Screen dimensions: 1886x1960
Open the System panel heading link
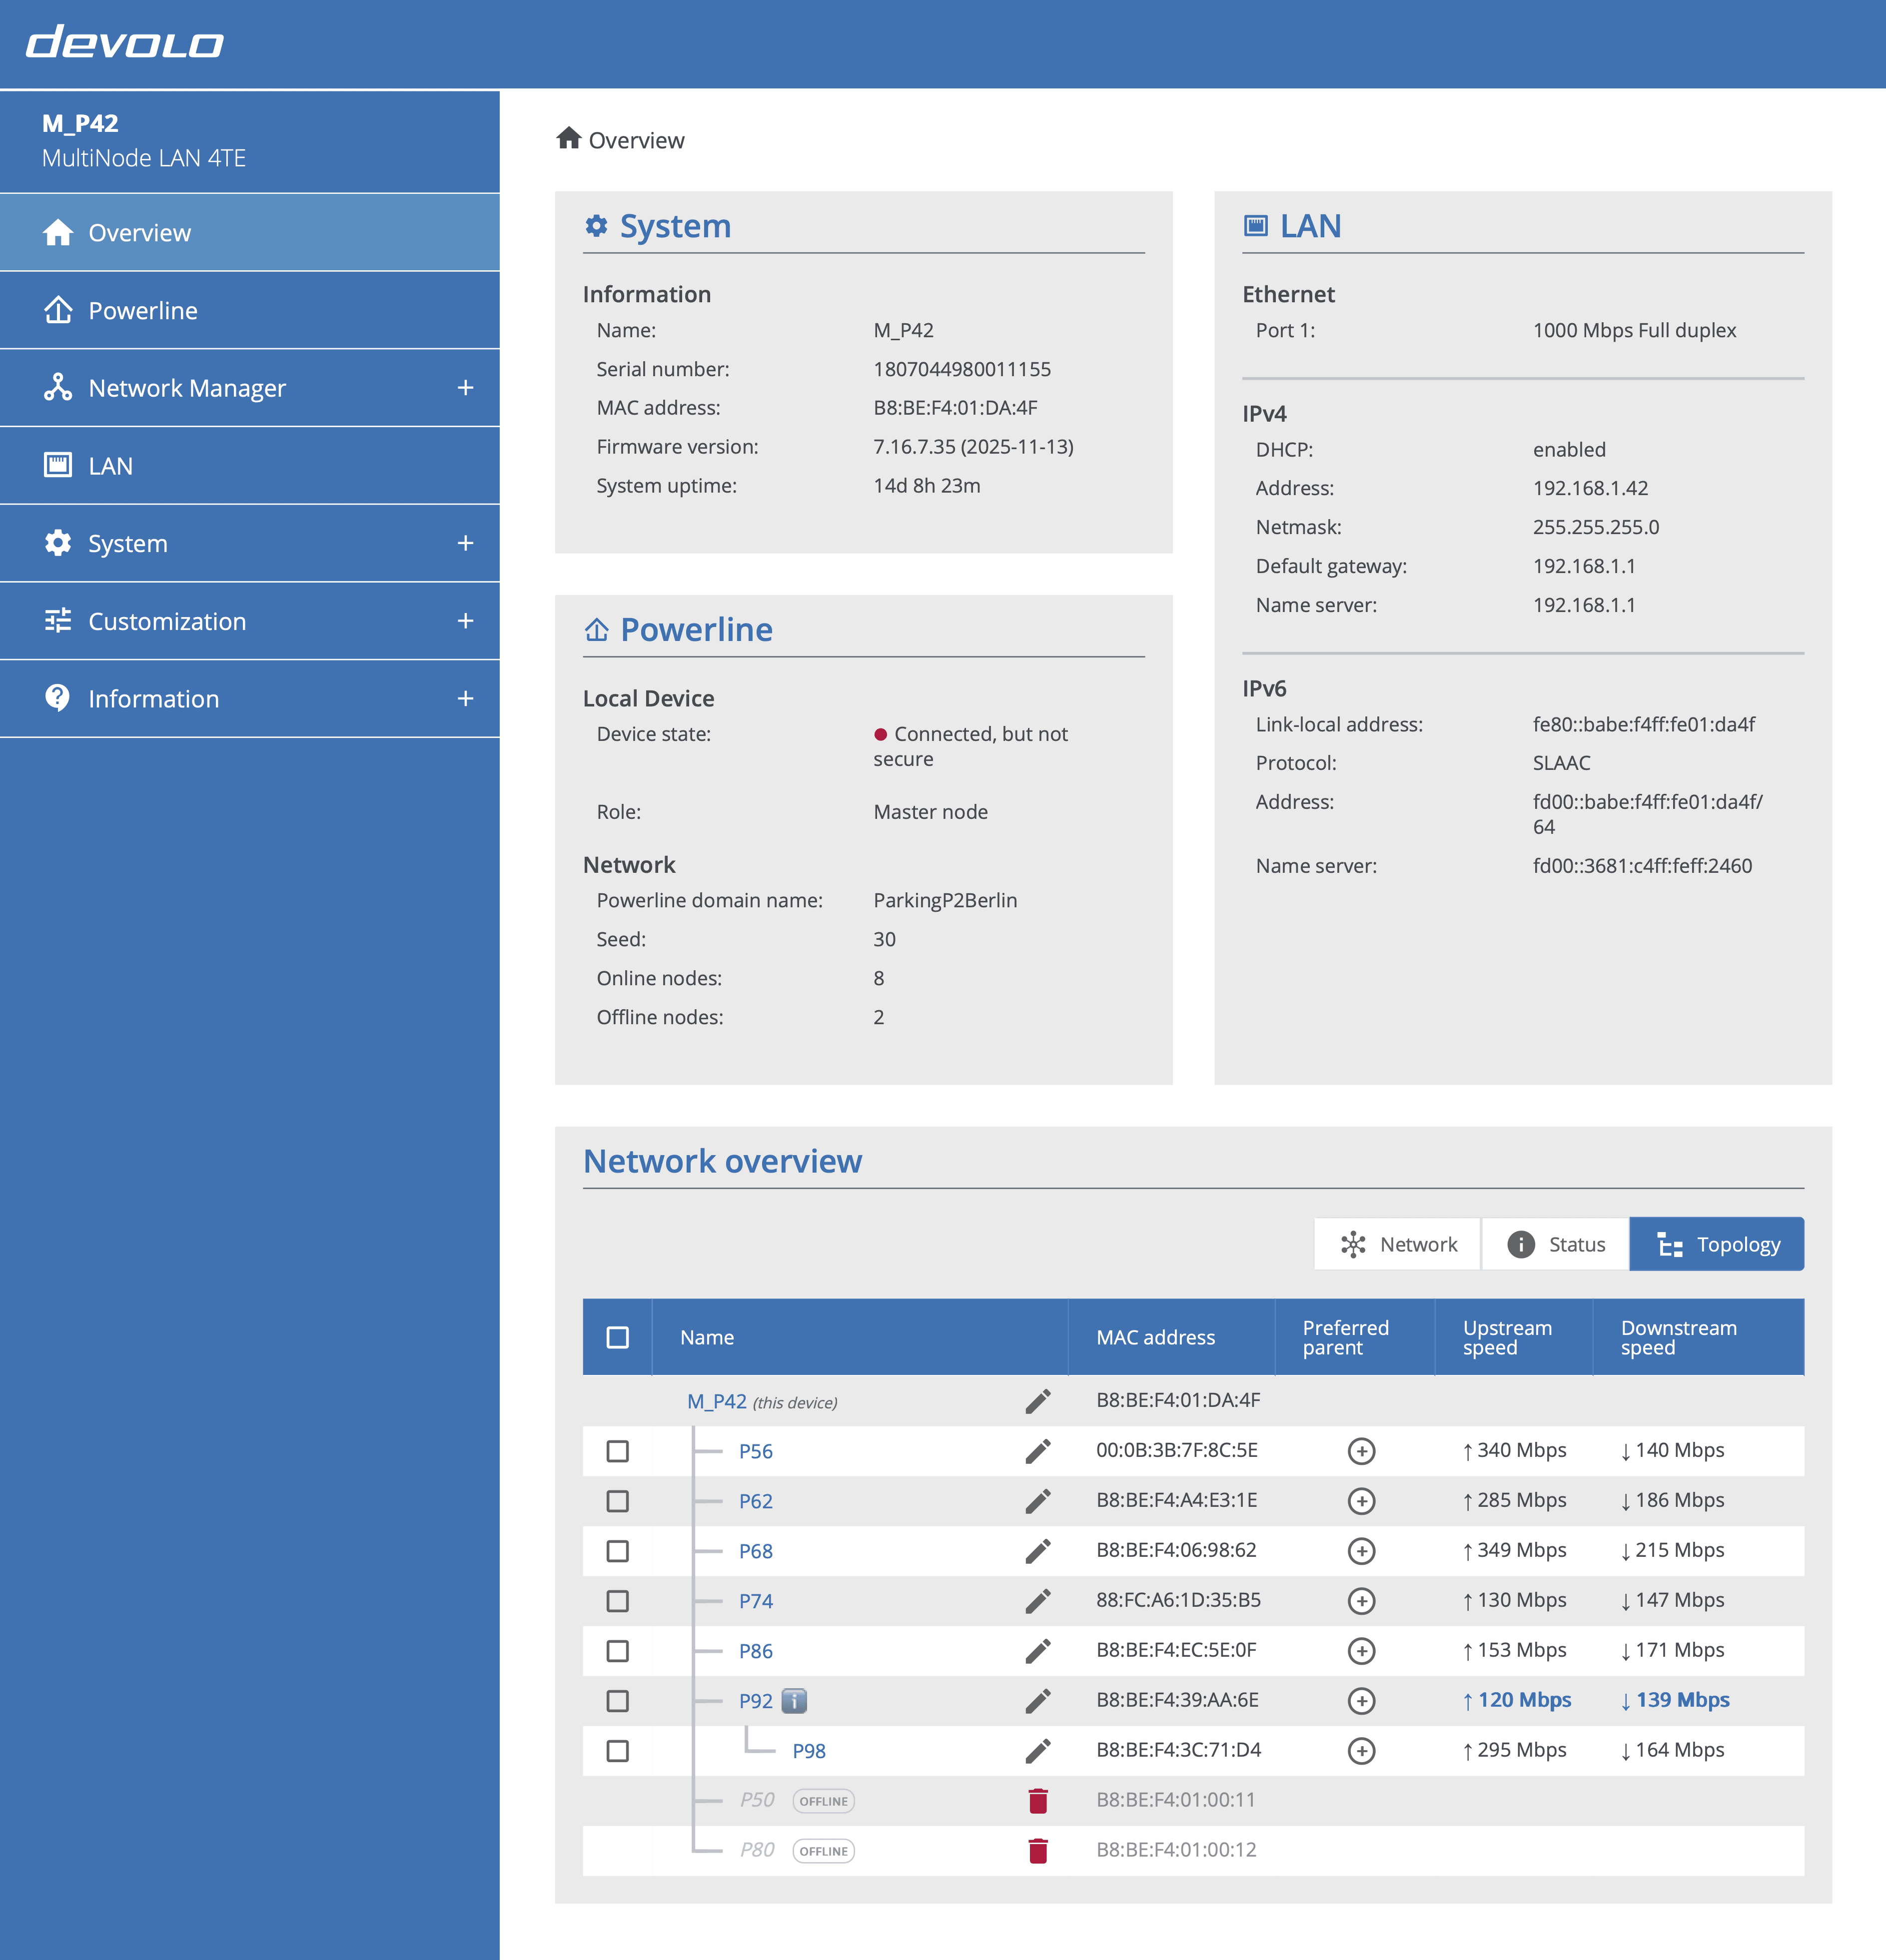tap(675, 226)
